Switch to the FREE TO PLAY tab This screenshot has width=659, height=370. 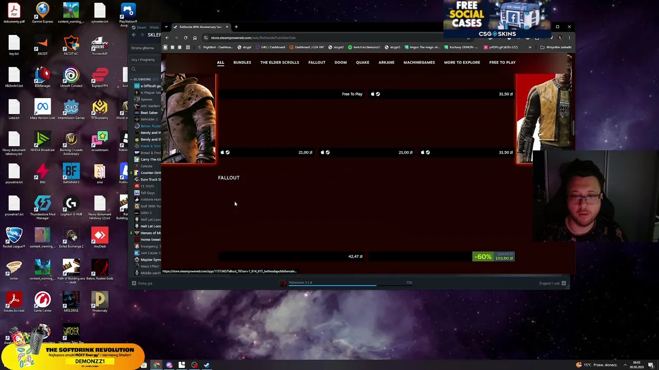[x=502, y=62]
